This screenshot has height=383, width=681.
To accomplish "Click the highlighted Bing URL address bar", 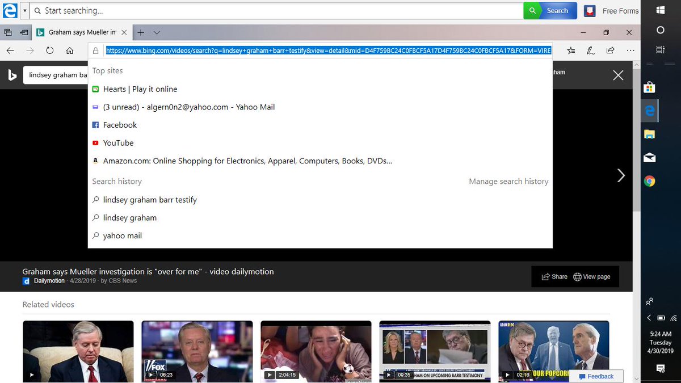I will 329,50.
